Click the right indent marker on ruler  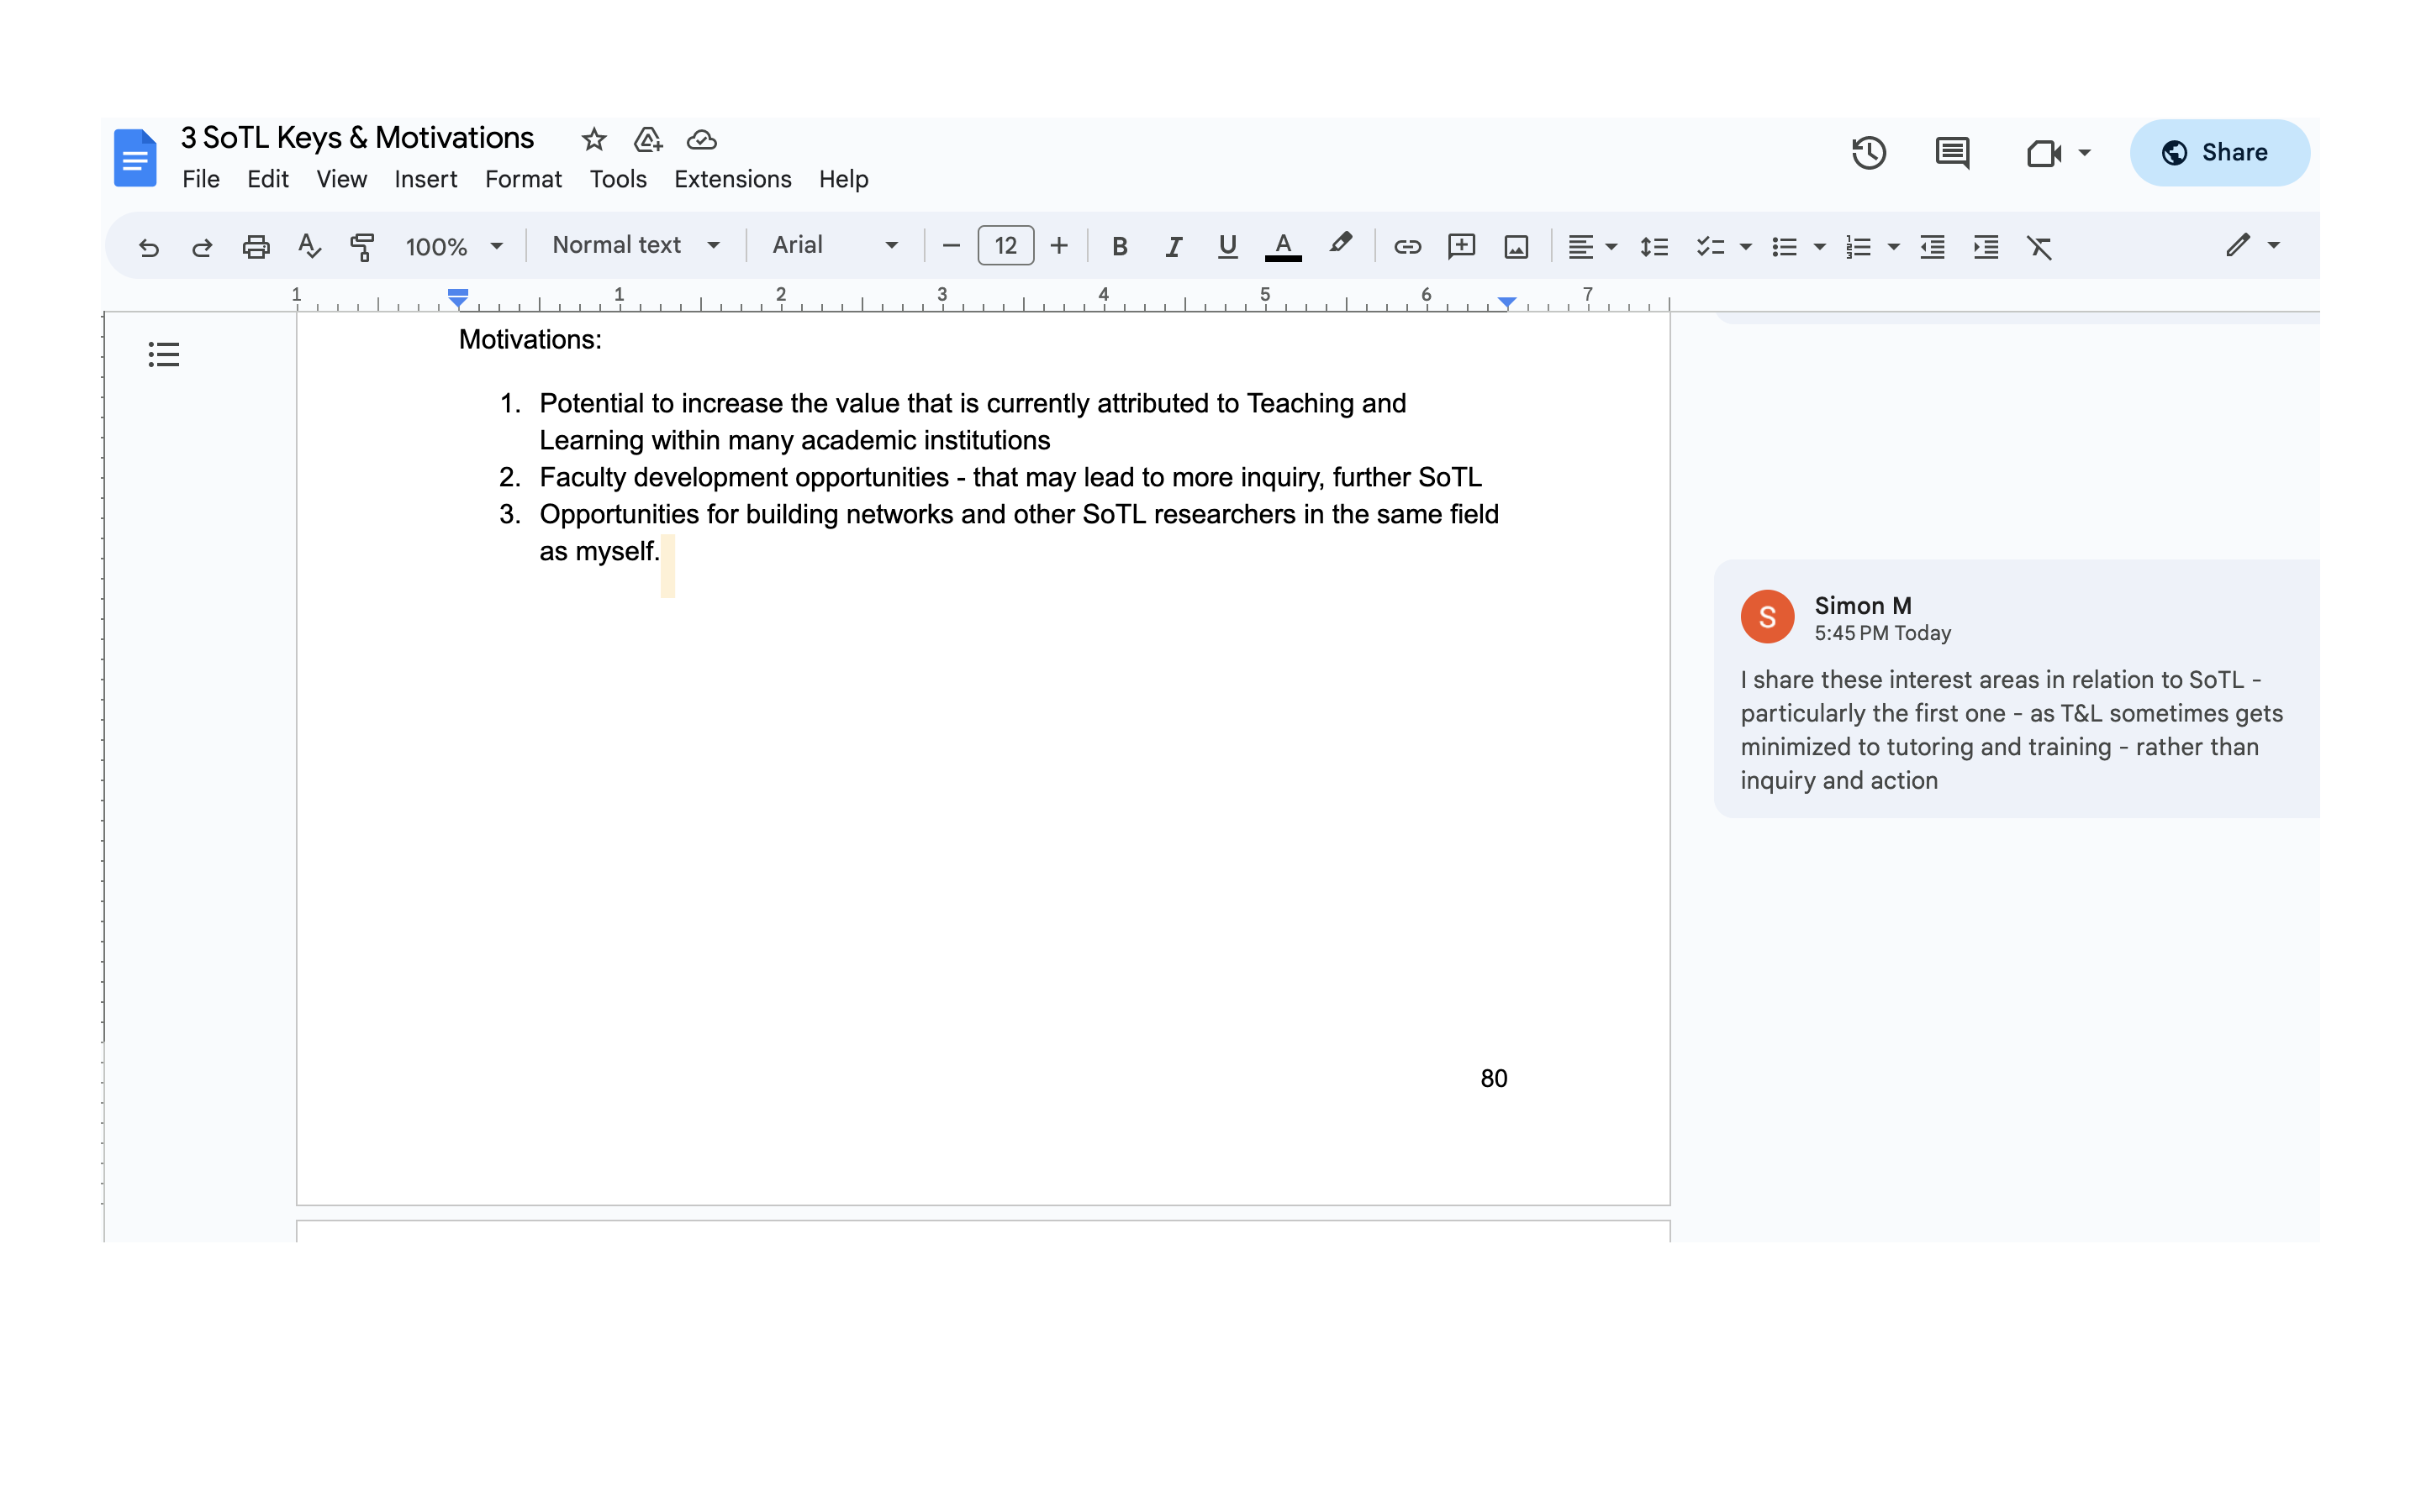point(1506,302)
